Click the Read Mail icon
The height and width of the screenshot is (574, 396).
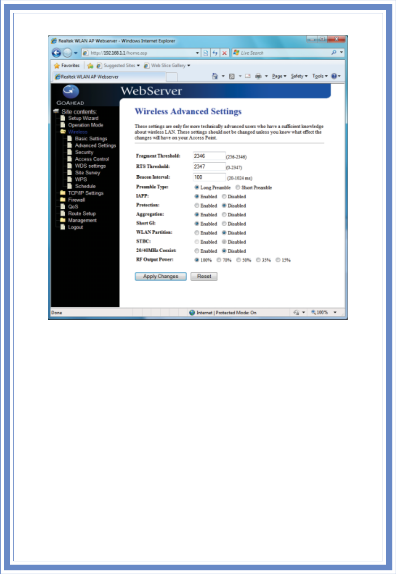pyautogui.click(x=248, y=76)
